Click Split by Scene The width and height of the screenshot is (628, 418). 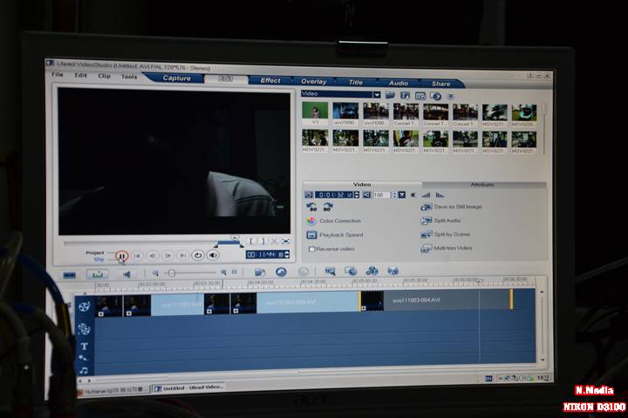click(x=446, y=234)
